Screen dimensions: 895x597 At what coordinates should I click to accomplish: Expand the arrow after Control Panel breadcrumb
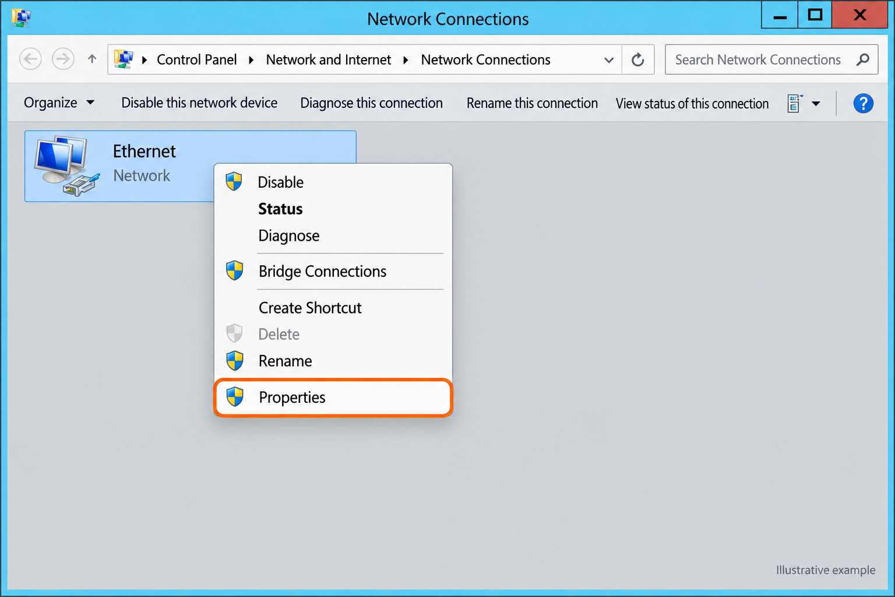(x=251, y=59)
